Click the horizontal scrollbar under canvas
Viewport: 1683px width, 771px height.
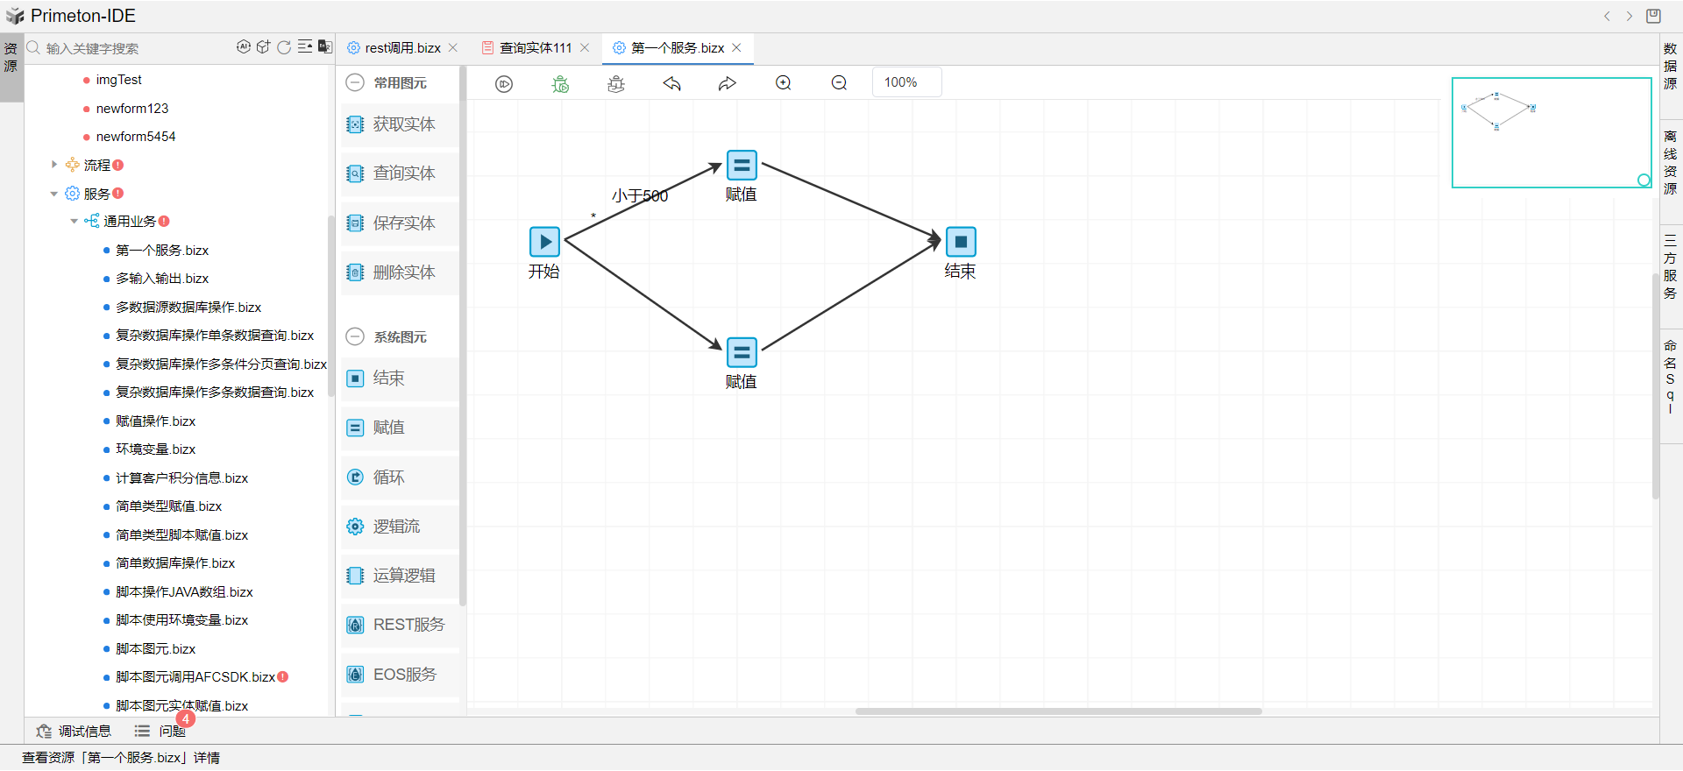point(1058,711)
